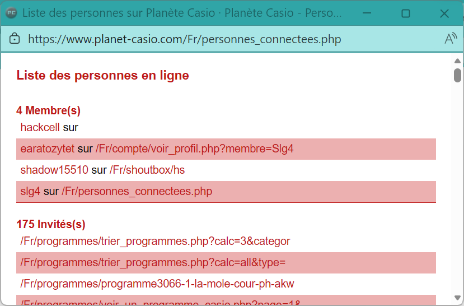464x306 pixels.
Task: Click the scrollbar up arrow
Action: tap(457, 61)
